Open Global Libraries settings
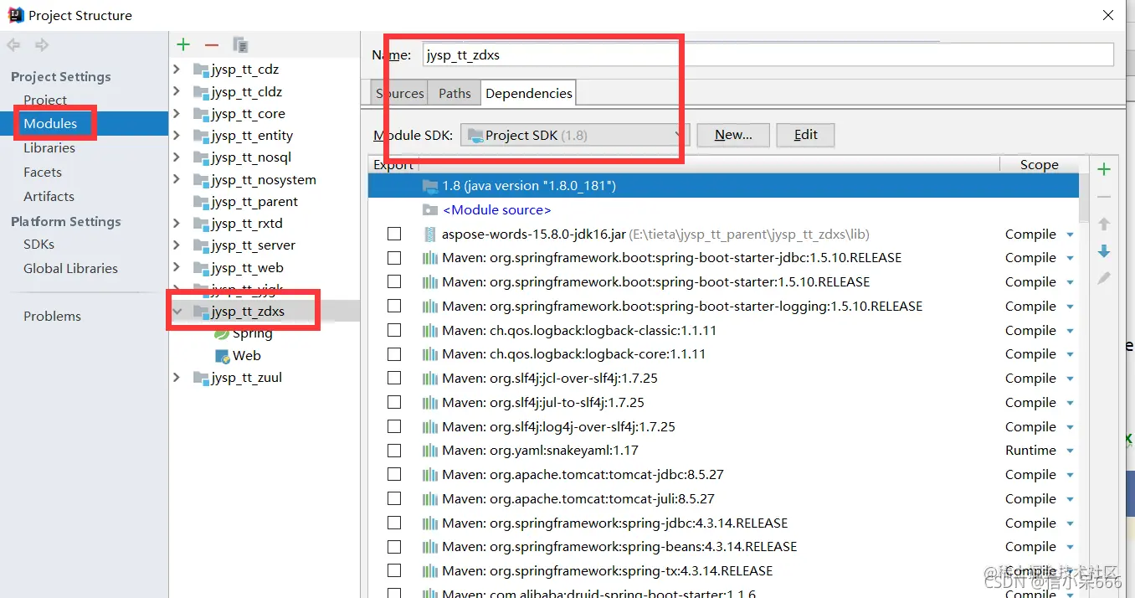 pyautogui.click(x=70, y=269)
